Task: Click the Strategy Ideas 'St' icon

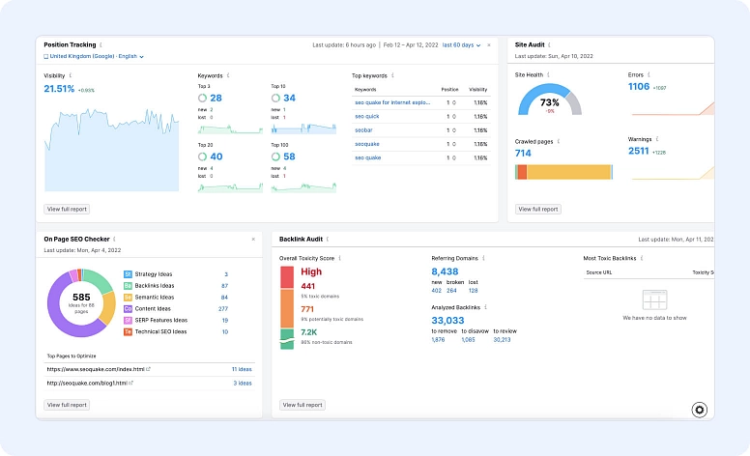Action: pos(128,274)
